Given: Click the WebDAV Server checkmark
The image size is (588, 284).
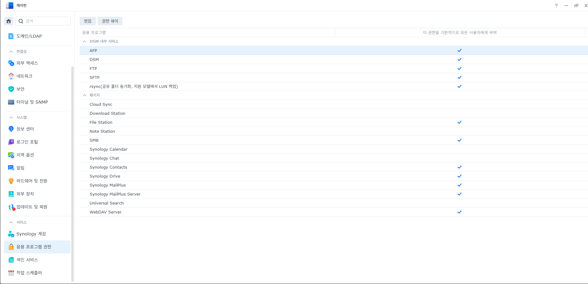Looking at the screenshot, I should (460, 212).
